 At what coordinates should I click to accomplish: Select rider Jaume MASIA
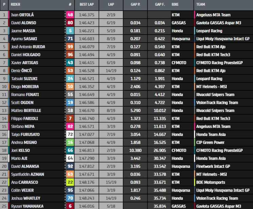(23, 31)
